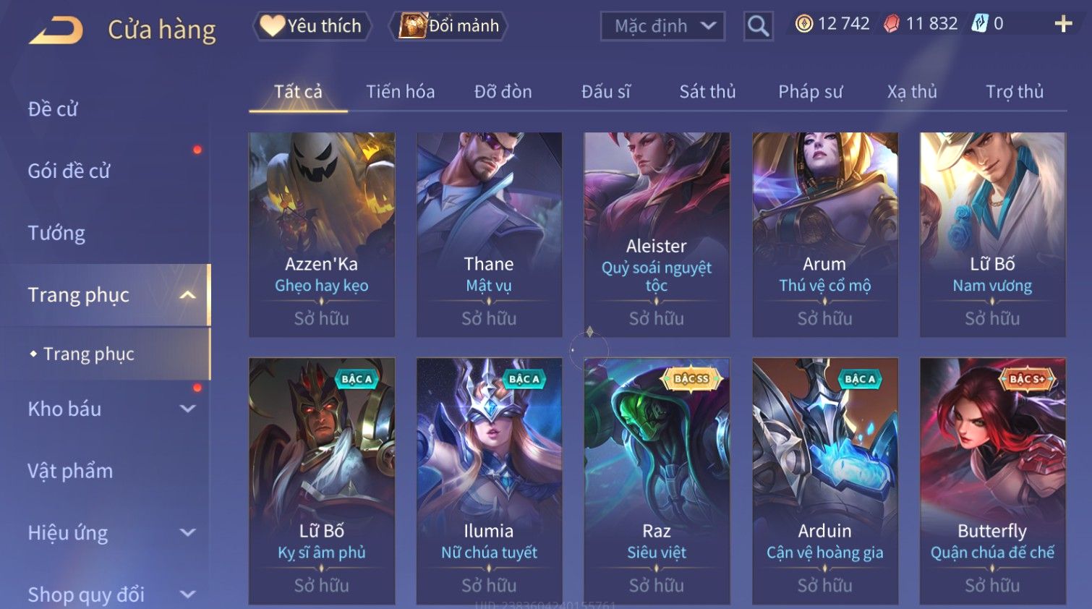This screenshot has width=1092, height=609.
Task: Tap the plus icon to add currency
Action: tap(1063, 24)
